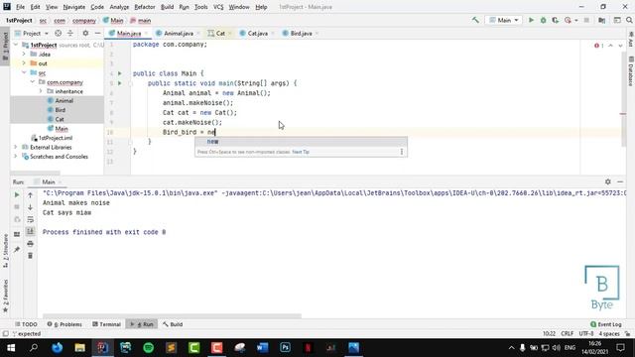Click the Next Tip link in completion popup
Viewport: 635px width, 357px height.
point(301,152)
